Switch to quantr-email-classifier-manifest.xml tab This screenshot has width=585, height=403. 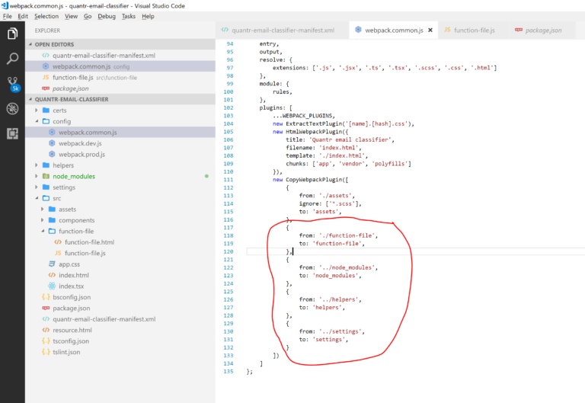pyautogui.click(x=282, y=30)
